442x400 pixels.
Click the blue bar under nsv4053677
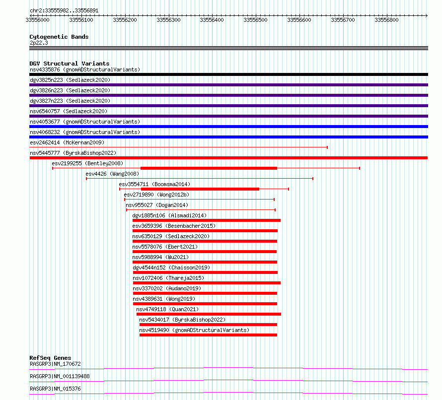[228, 127]
